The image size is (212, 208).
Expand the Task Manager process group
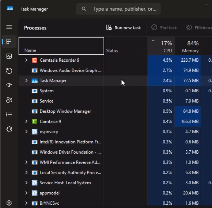26,81
